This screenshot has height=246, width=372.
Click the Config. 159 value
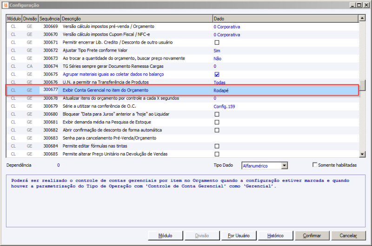[224, 107]
